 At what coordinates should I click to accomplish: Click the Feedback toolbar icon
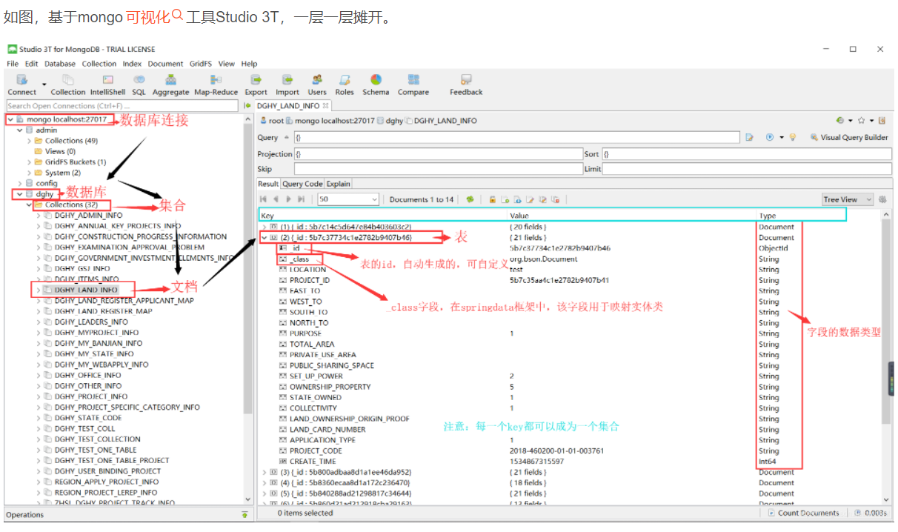[x=466, y=84]
